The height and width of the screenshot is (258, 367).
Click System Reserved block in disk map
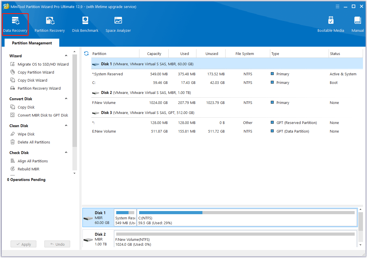click(125, 218)
